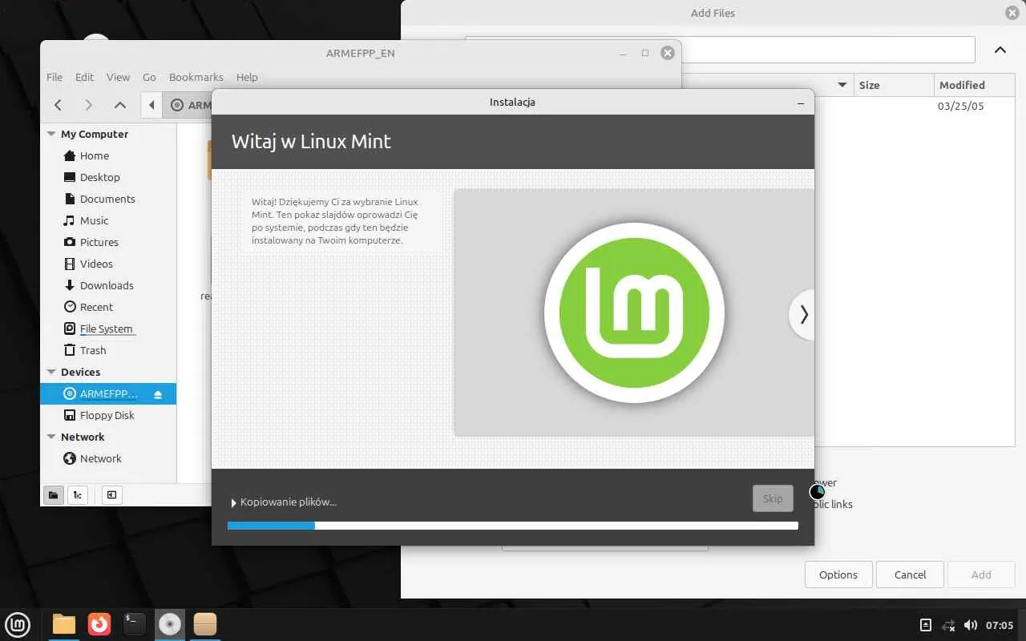Click the Linux Mint logo slide image
The height and width of the screenshot is (641, 1026).
tap(634, 312)
